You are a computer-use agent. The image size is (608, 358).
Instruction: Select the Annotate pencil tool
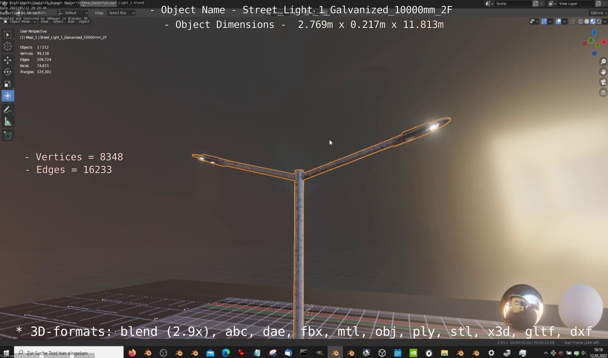[x=7, y=110]
